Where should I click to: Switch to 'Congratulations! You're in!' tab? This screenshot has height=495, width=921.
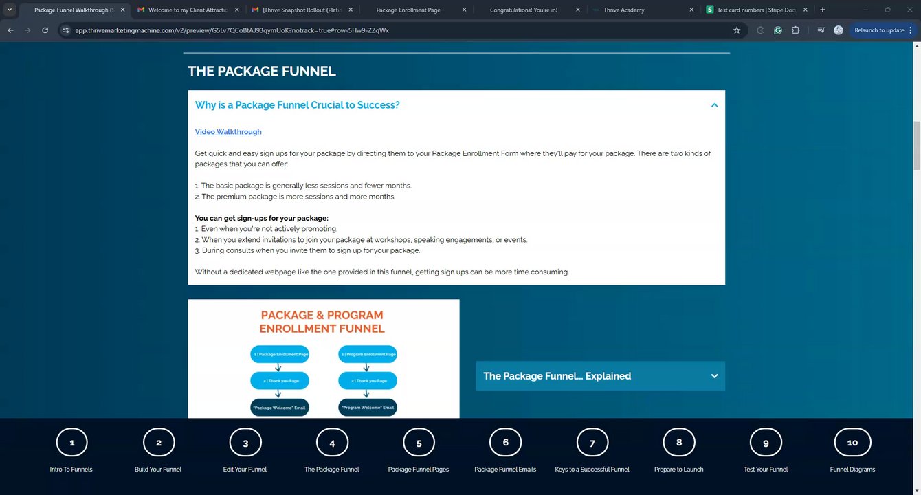(528, 10)
